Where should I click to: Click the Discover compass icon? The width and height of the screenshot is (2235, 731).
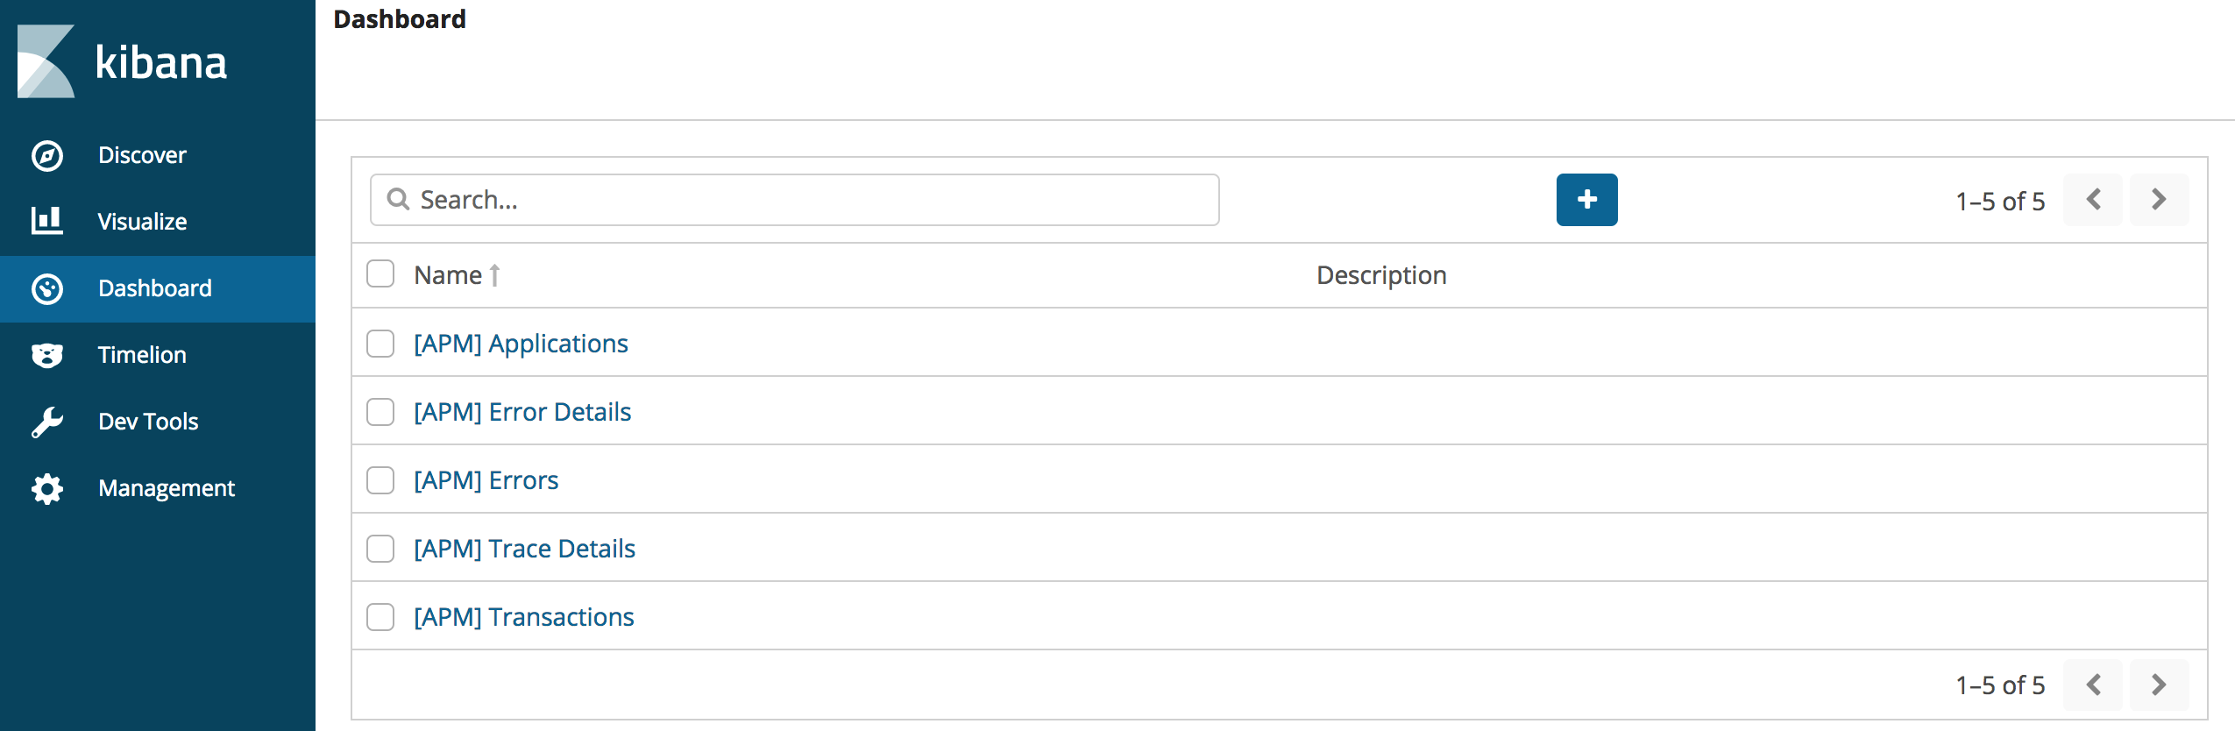(47, 155)
